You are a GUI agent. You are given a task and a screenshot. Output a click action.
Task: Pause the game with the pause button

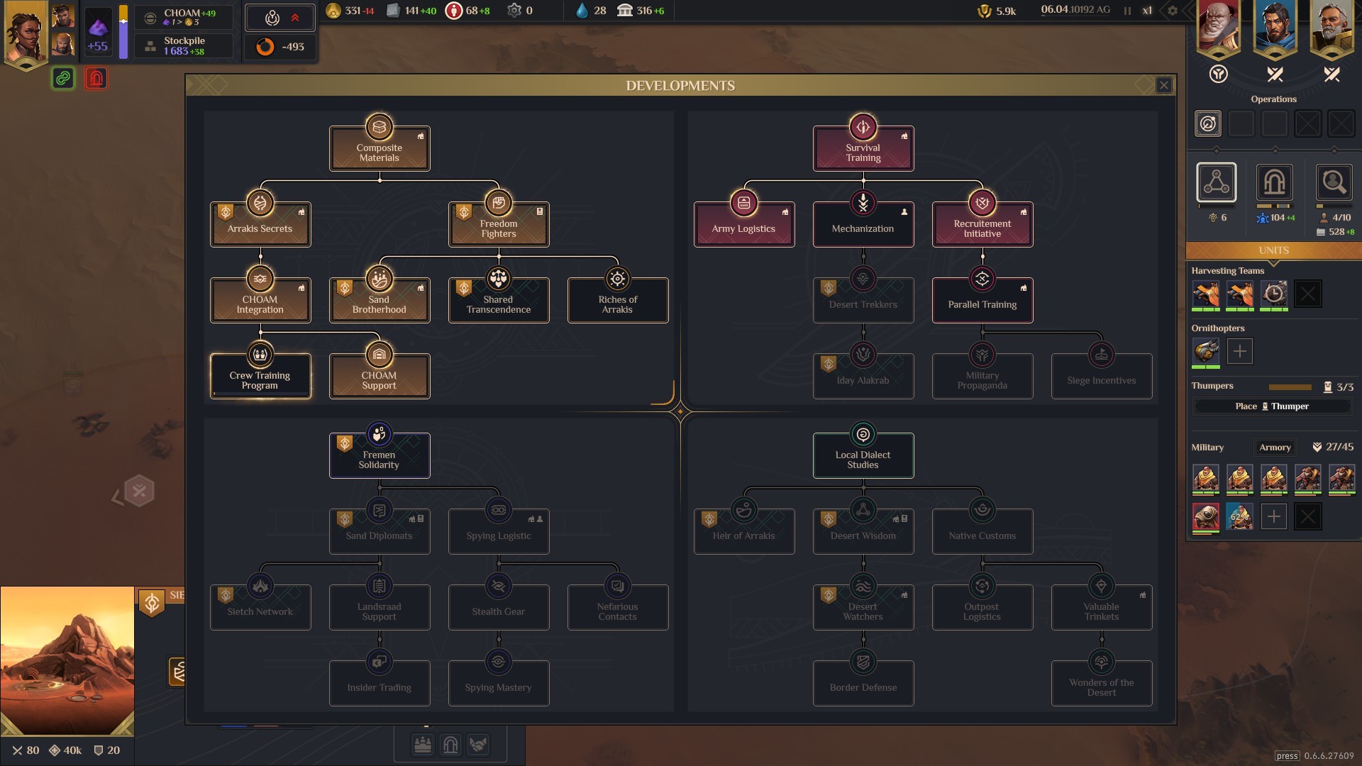click(x=1127, y=11)
